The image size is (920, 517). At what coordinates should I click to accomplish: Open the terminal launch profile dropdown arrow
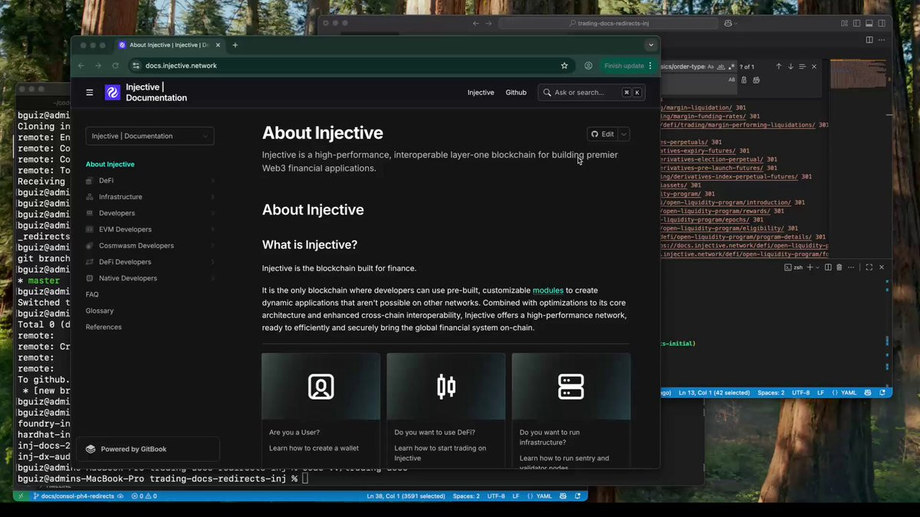click(x=817, y=267)
